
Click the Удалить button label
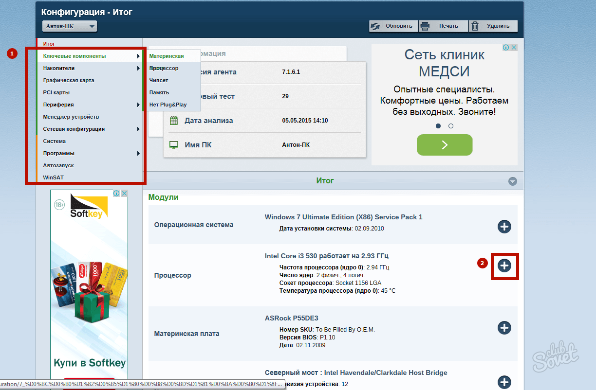pos(498,26)
